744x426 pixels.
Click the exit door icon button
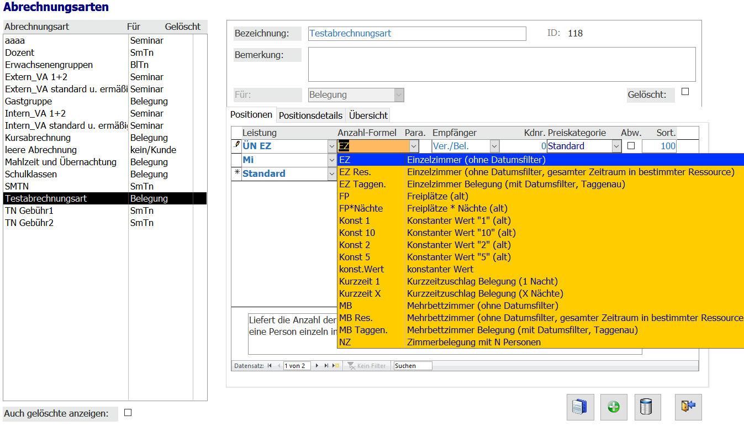(x=688, y=407)
